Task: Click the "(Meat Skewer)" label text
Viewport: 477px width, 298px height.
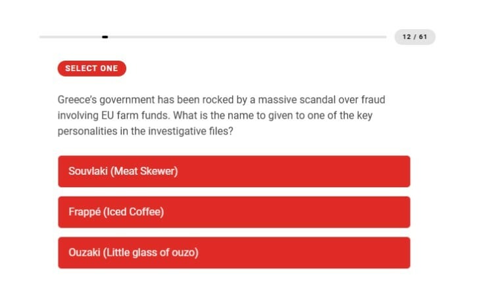Action: [x=144, y=171]
